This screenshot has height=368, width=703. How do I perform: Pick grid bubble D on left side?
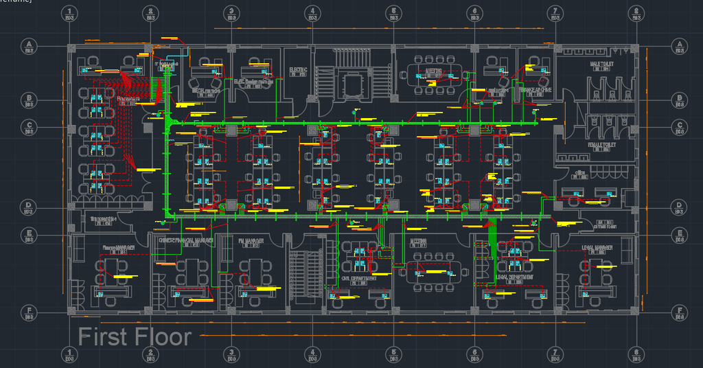[28, 207]
